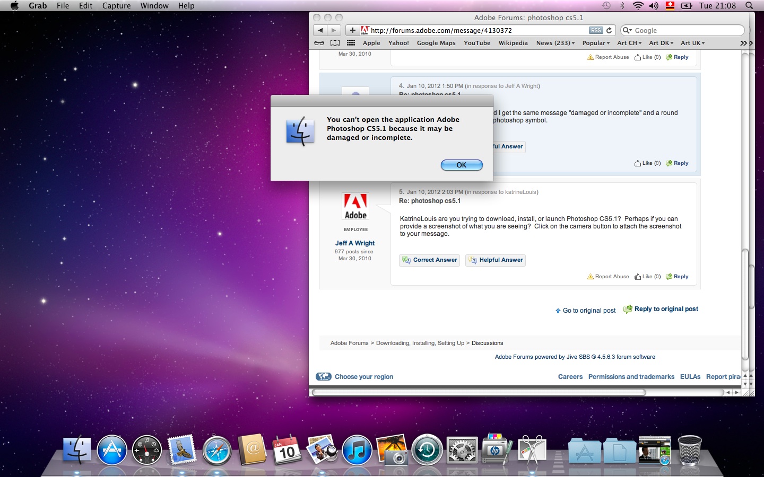764x477 pixels.
Task: Open the Yahoo! bookmark
Action: point(398,43)
